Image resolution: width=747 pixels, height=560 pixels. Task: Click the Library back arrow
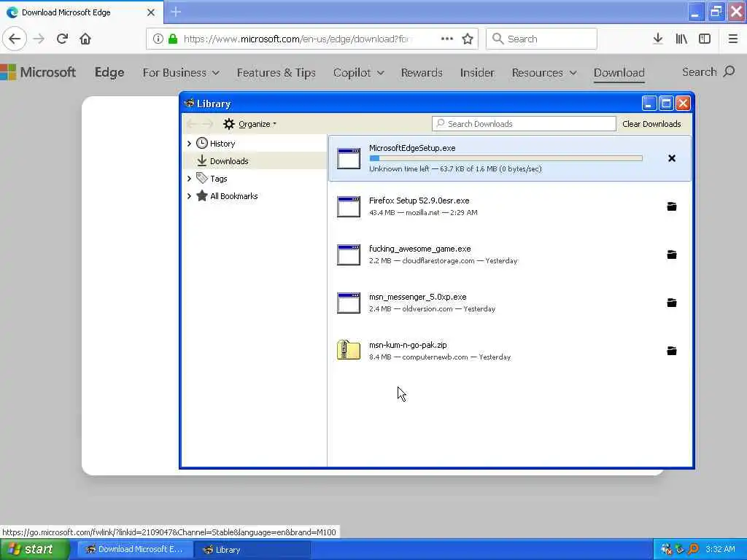[192, 124]
